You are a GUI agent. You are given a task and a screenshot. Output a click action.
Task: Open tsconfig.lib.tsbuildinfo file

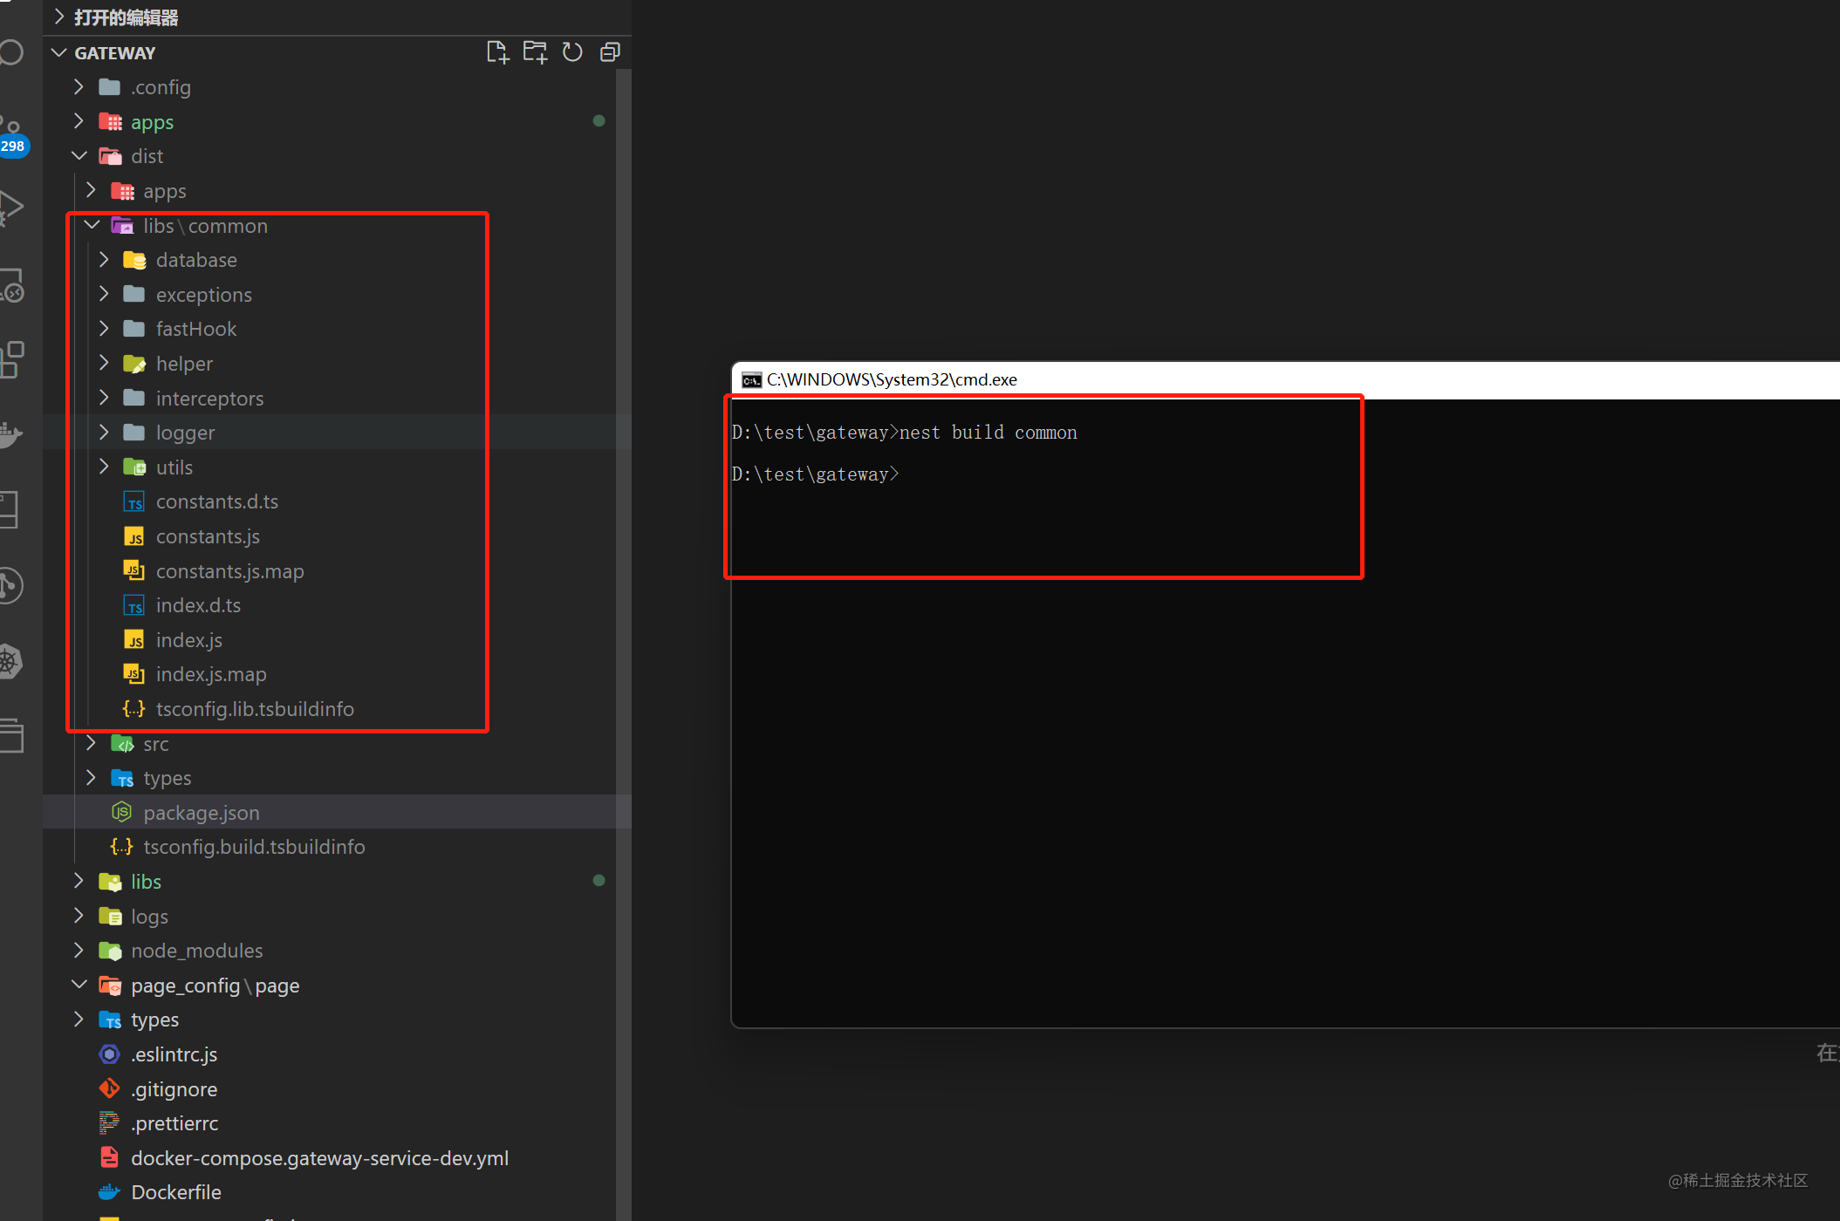255,709
